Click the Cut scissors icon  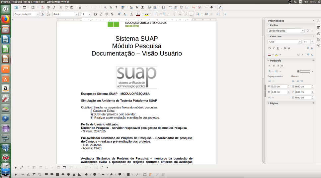[x=61, y=7]
